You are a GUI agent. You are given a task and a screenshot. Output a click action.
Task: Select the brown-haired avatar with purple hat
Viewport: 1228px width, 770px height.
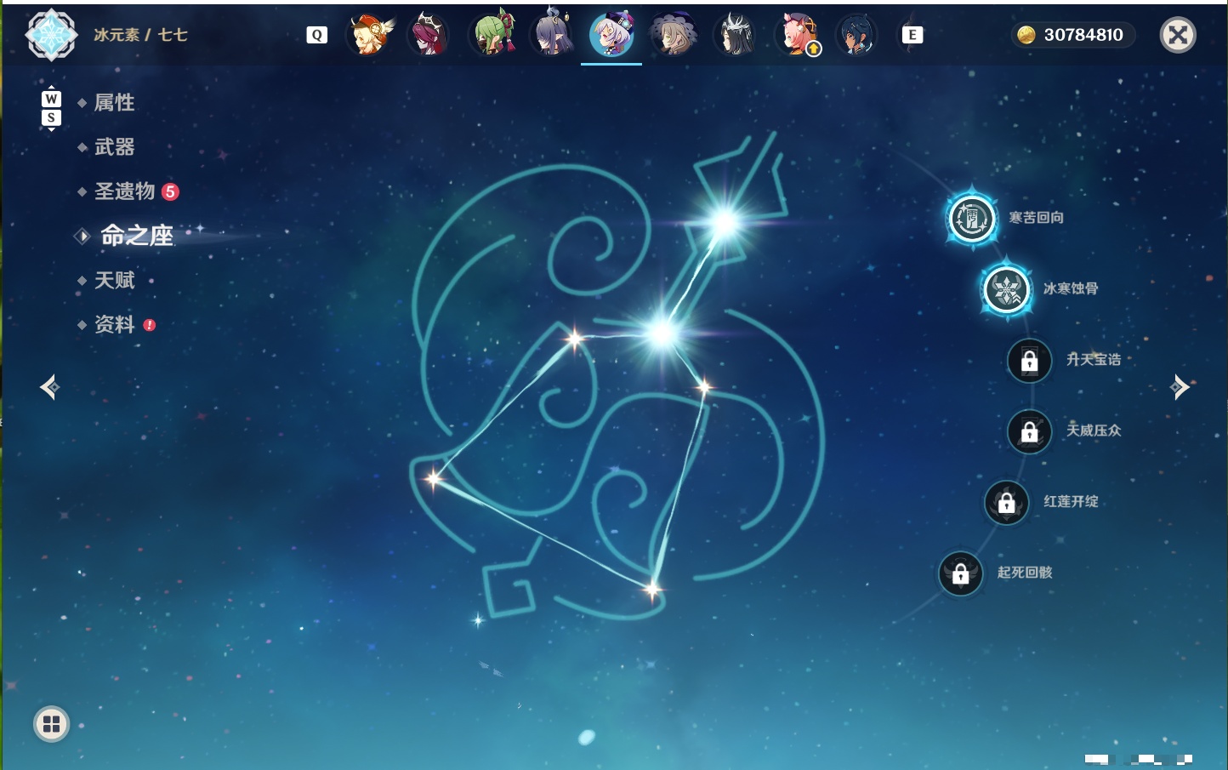click(x=674, y=35)
